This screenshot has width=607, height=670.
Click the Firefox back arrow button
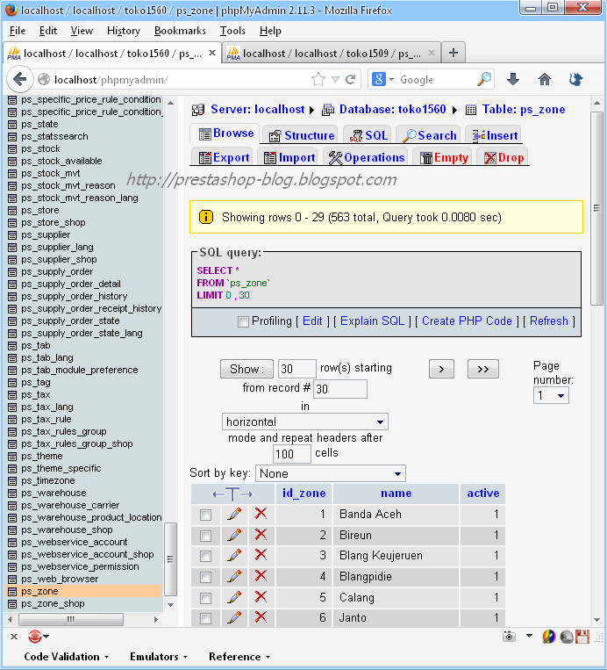click(19, 79)
